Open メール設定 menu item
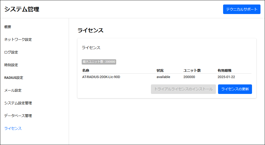The image size is (265, 145). pos(13,90)
